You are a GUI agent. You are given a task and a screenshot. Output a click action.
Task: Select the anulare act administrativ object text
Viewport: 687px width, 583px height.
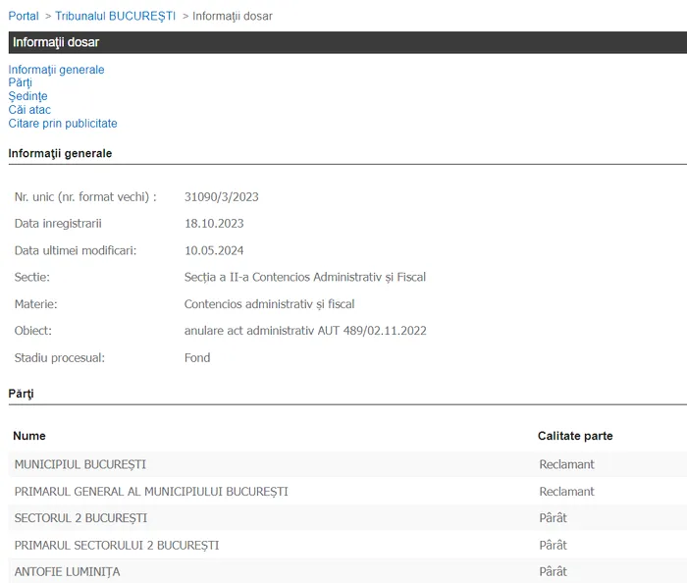click(x=305, y=331)
